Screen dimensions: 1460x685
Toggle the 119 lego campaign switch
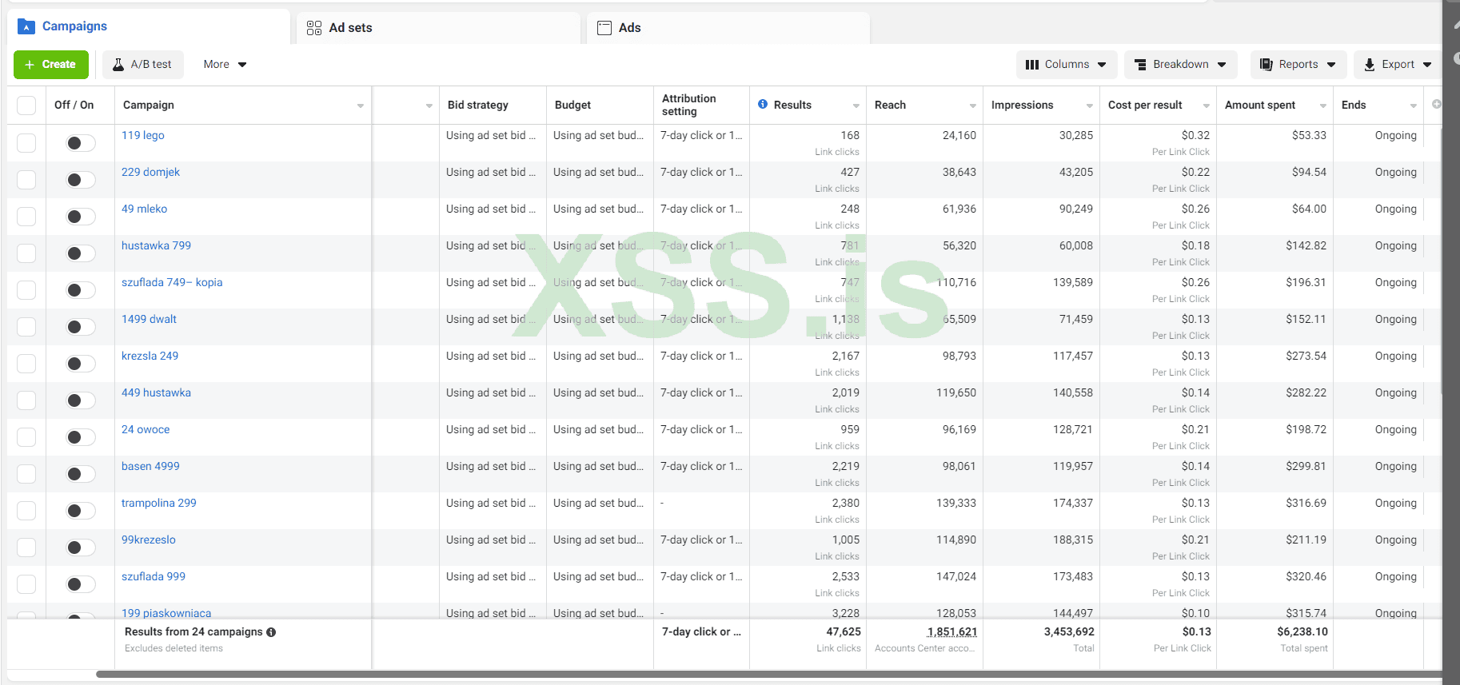80,143
